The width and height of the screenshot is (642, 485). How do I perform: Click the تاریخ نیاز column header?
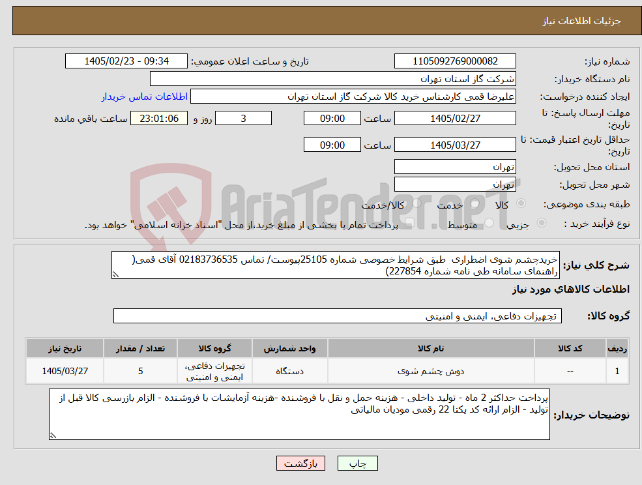tap(65, 348)
